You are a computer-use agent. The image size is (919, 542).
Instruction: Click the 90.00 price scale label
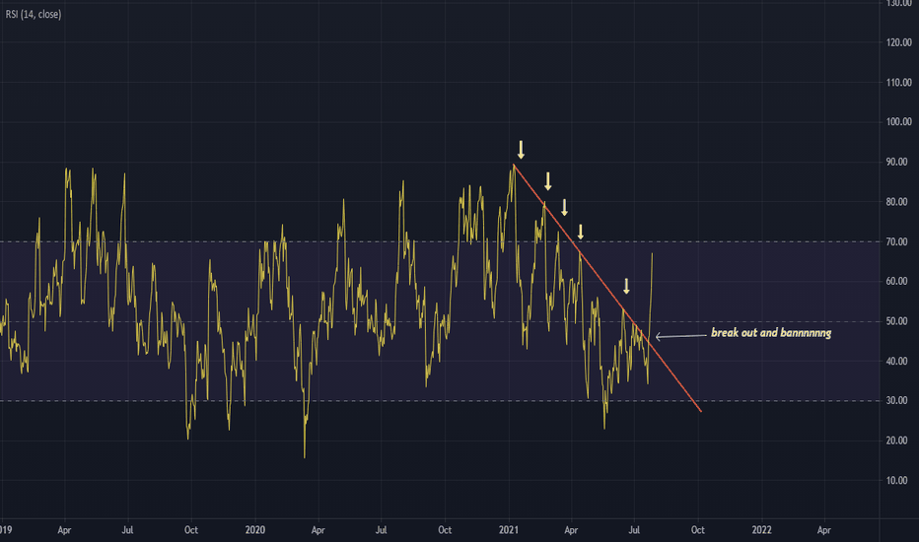click(896, 162)
